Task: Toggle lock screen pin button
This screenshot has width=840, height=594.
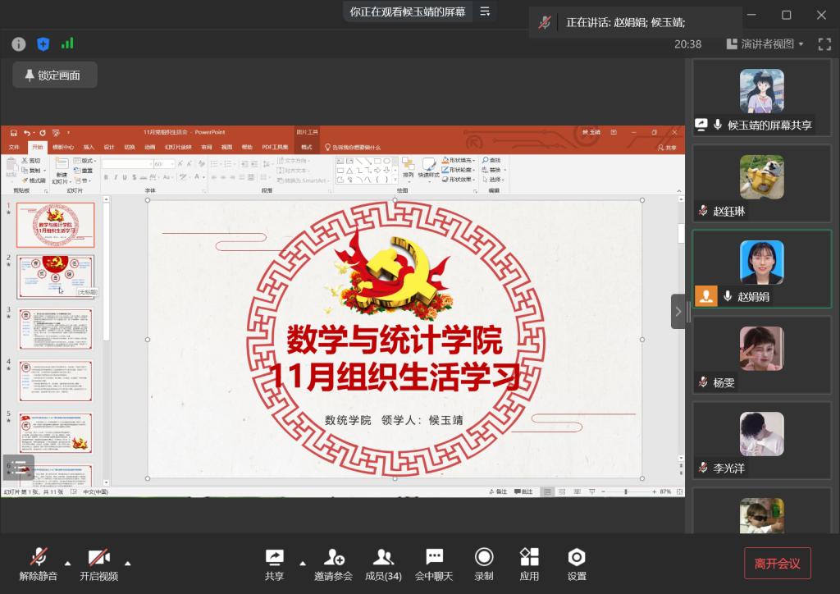Action: [54, 75]
